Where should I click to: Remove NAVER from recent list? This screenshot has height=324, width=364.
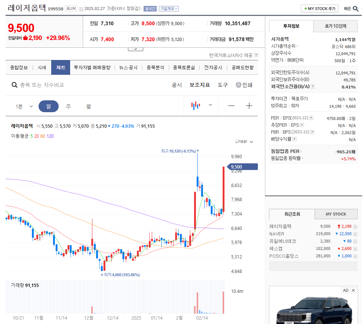click(x=355, y=234)
